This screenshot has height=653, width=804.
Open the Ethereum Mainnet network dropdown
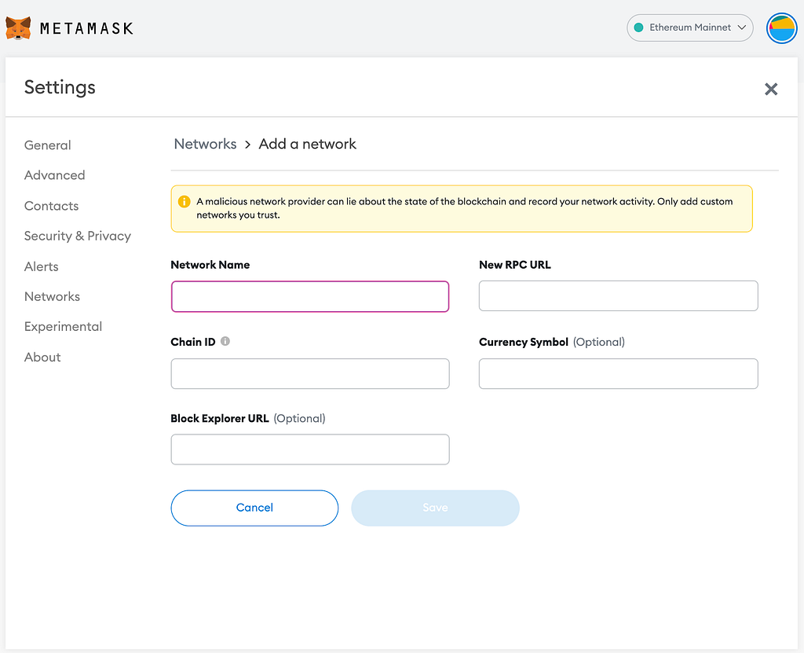click(689, 28)
